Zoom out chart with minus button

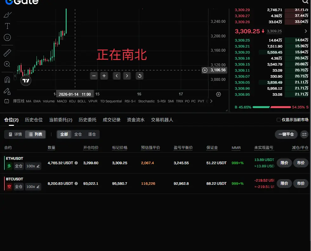pos(94,76)
